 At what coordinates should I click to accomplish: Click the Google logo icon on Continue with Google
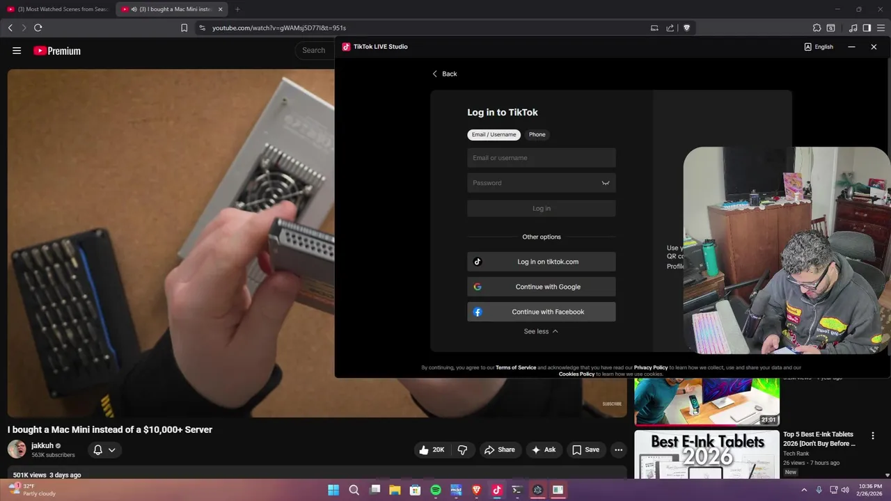tap(478, 287)
